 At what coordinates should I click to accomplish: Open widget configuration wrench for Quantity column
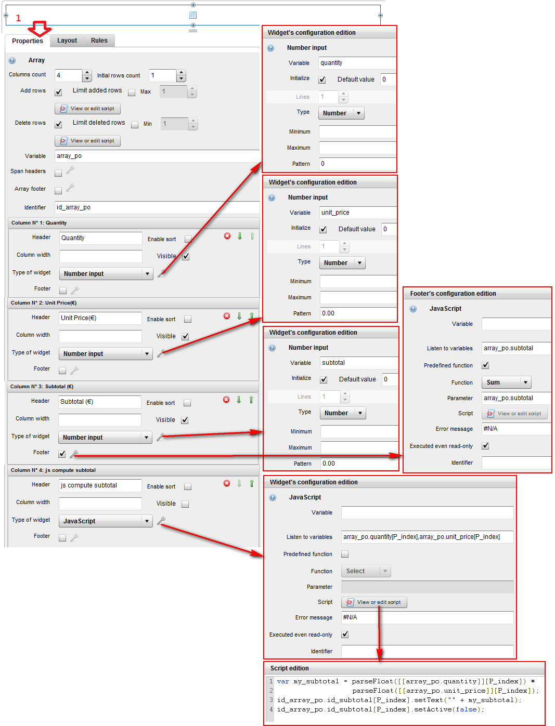pos(161,273)
